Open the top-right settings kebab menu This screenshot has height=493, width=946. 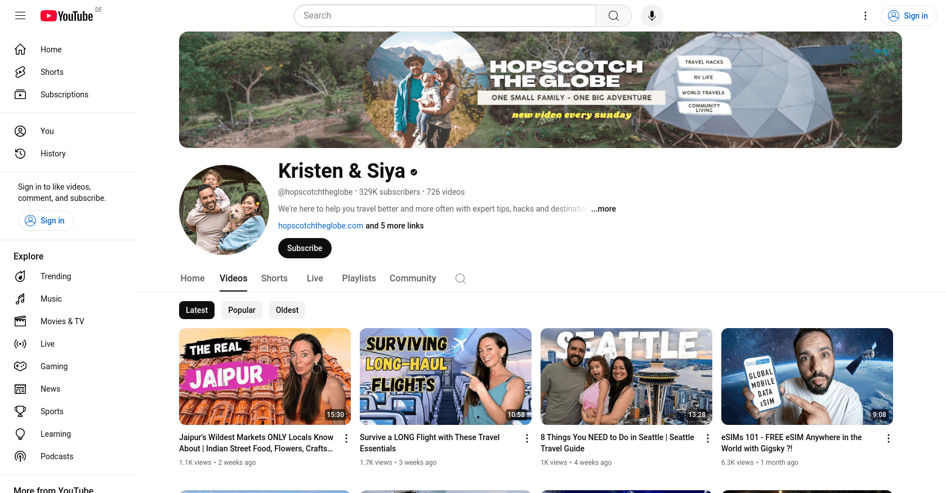(x=865, y=16)
